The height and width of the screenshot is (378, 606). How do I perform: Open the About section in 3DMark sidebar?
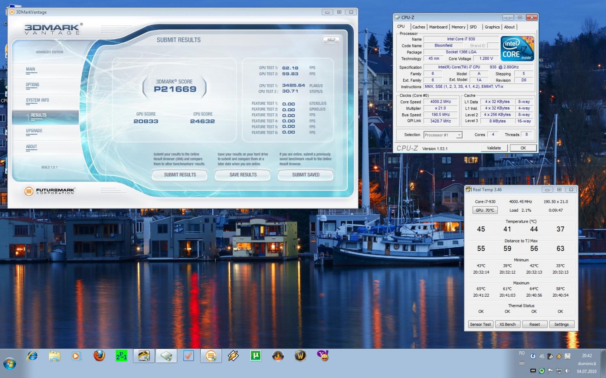[31, 147]
